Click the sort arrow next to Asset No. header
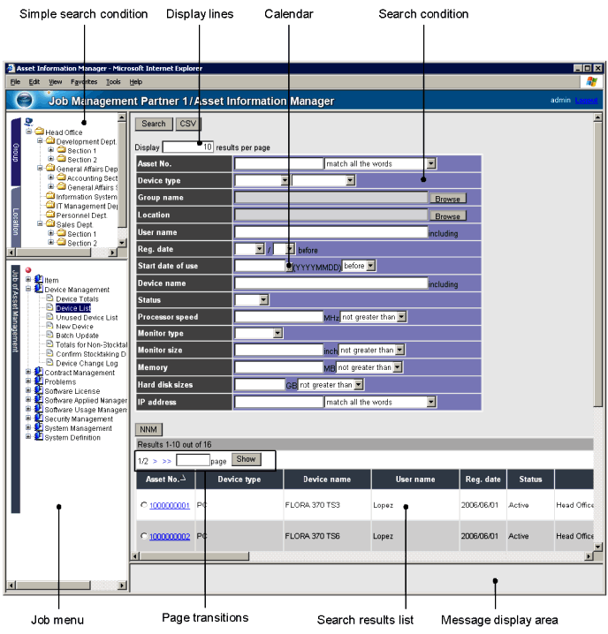The width and height of the screenshot is (608, 634). (x=183, y=479)
